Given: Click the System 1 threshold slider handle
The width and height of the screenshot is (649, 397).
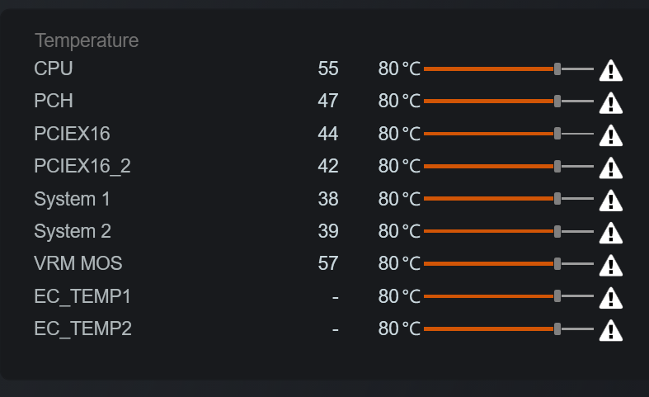Looking at the screenshot, I should pos(557,198).
